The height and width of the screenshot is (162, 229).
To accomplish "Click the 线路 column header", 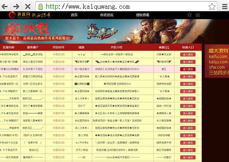I will pyautogui.click(x=82, y=47).
